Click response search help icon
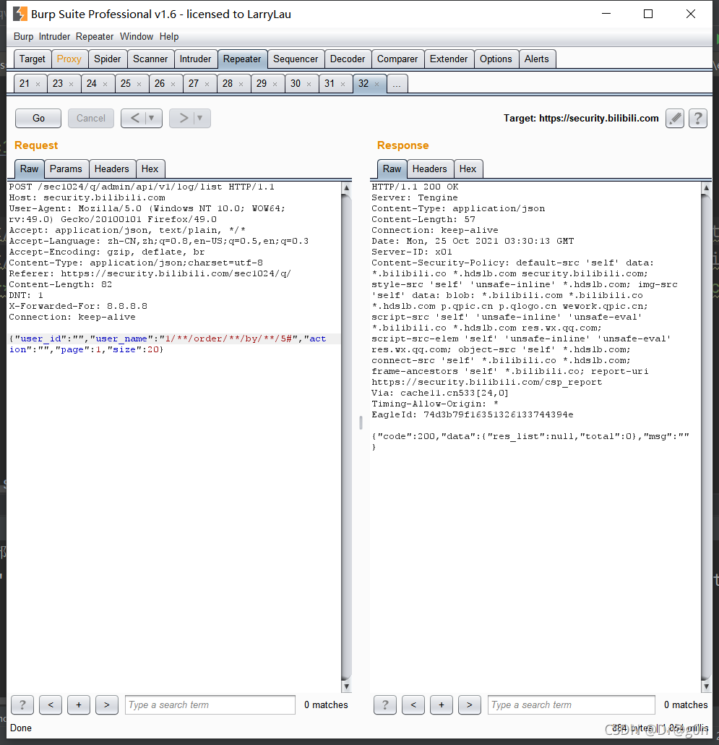The image size is (719, 745). point(385,704)
